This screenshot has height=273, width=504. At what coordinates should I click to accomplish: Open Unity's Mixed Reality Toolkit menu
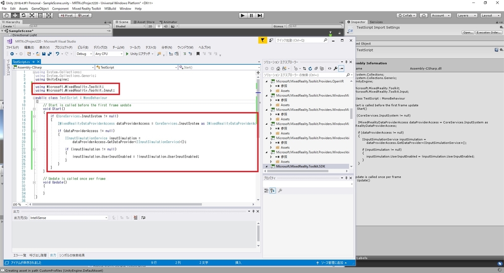pyautogui.click(x=87, y=8)
